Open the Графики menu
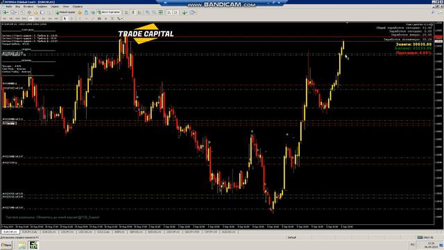 tap(42, 6)
